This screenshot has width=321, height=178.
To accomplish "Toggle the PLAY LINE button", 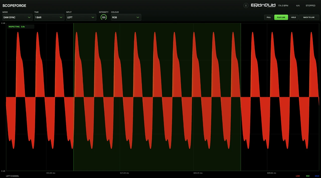I will click(x=281, y=17).
